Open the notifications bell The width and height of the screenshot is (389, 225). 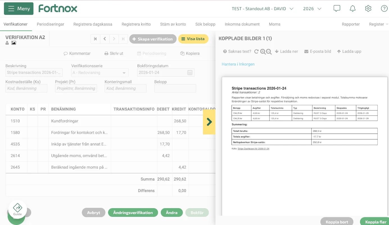(352, 8)
